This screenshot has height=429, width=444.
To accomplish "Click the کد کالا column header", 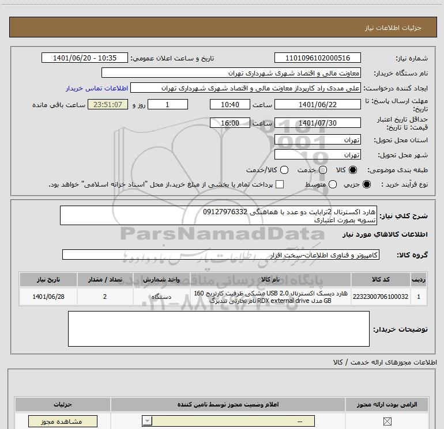I will tap(381, 279).
